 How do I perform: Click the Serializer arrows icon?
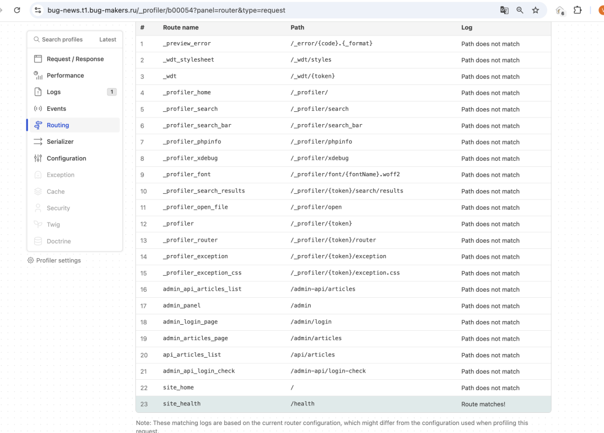pyautogui.click(x=38, y=141)
